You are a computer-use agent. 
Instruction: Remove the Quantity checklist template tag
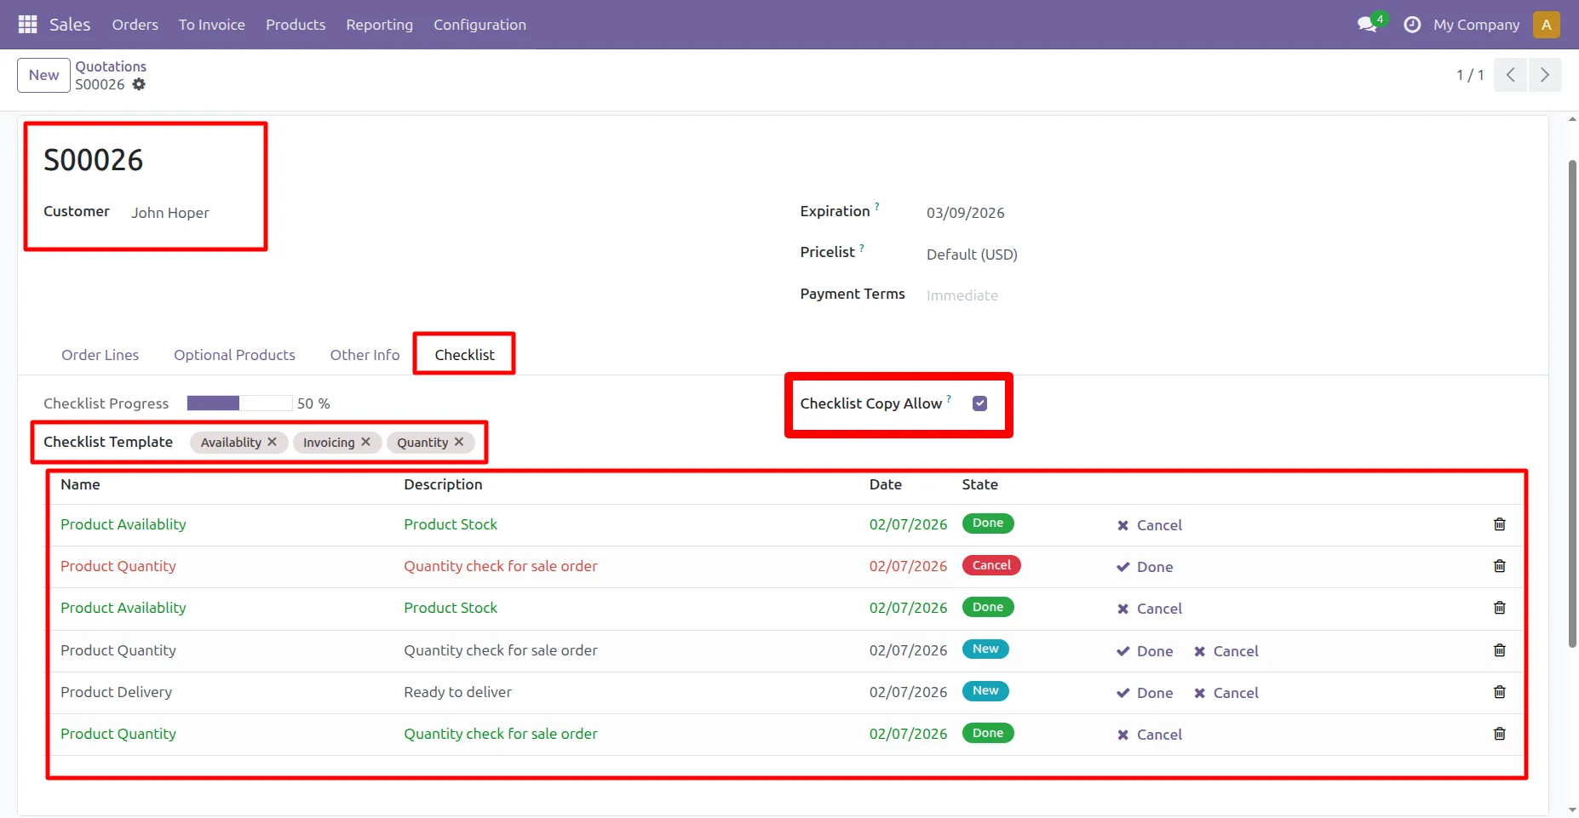(459, 442)
